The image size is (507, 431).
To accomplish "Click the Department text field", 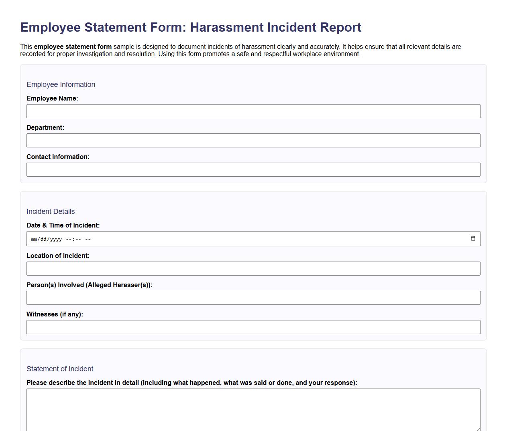I will 253,140.
